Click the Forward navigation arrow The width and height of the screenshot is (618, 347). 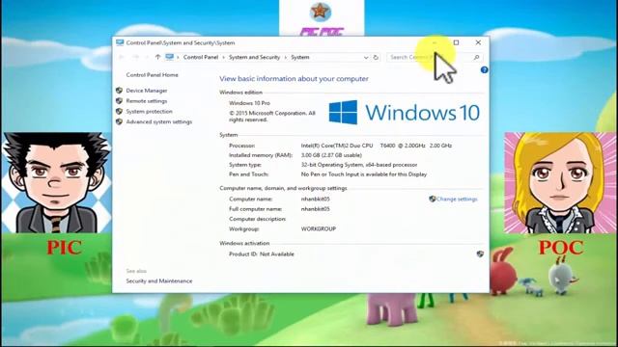(x=135, y=57)
